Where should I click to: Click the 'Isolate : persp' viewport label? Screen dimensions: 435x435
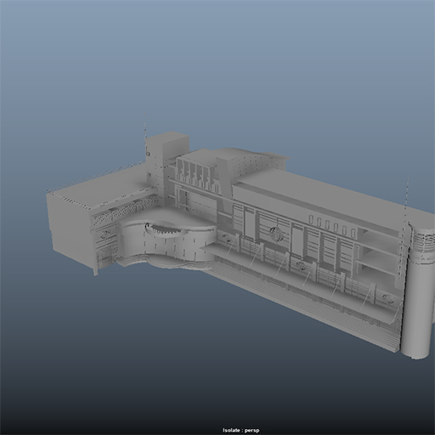[x=240, y=430]
